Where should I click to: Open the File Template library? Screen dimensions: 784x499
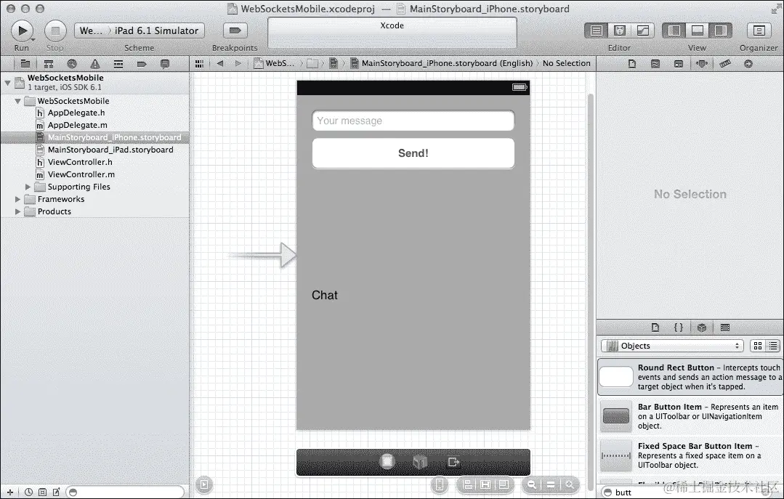click(655, 327)
